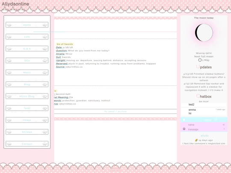Go to the Music Blog page
The width and height of the screenshot is (231, 173).
pos(27,97)
